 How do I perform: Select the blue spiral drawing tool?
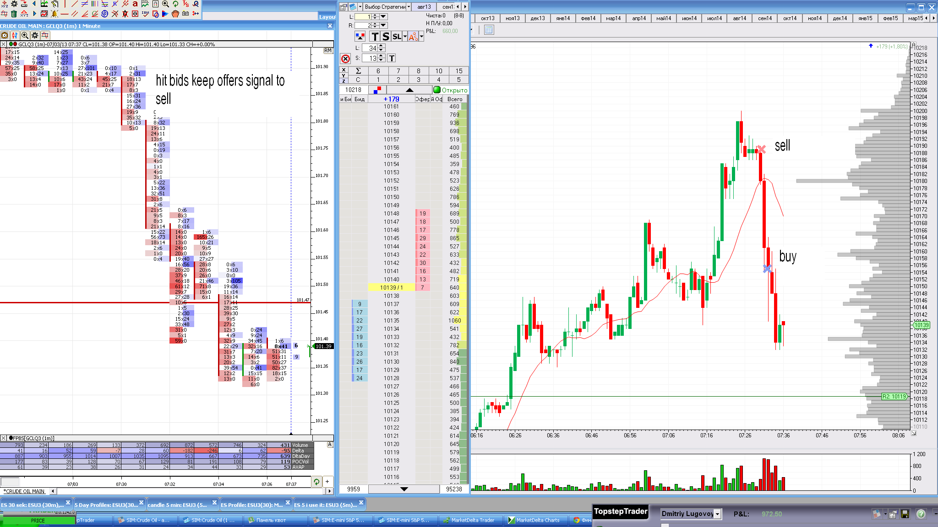[105, 14]
